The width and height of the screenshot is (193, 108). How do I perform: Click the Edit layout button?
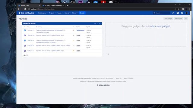[x=178, y=19]
